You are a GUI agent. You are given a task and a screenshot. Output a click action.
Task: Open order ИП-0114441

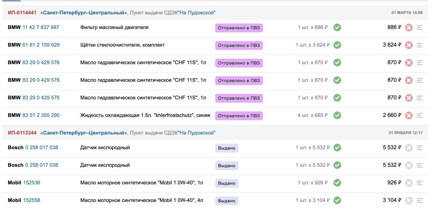[22, 13]
